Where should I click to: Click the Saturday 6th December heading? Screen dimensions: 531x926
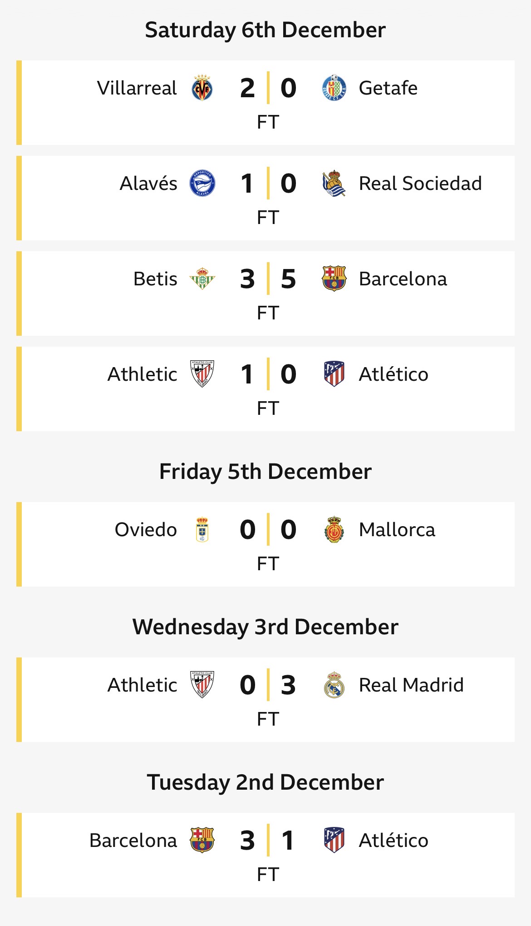tap(265, 30)
